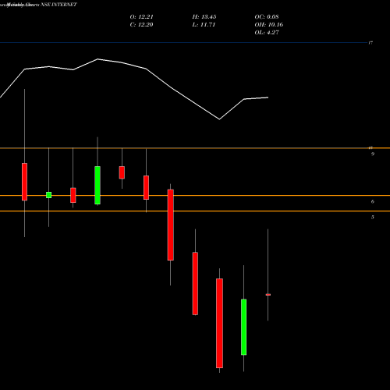This screenshot has width=390, height=390.
Task: Select the low value L: 11.71
Action: [204, 25]
